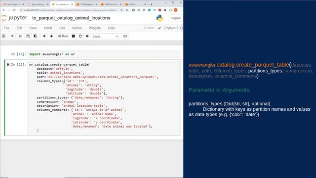The width and height of the screenshot is (316, 178).
Task: Switch to the AWS Glue Console browser tab
Action: [111, 4]
